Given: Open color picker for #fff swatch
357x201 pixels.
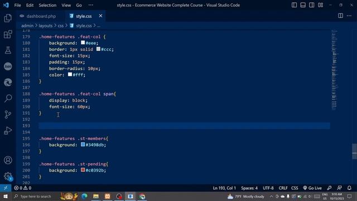Looking at the screenshot, I should 70,74.
